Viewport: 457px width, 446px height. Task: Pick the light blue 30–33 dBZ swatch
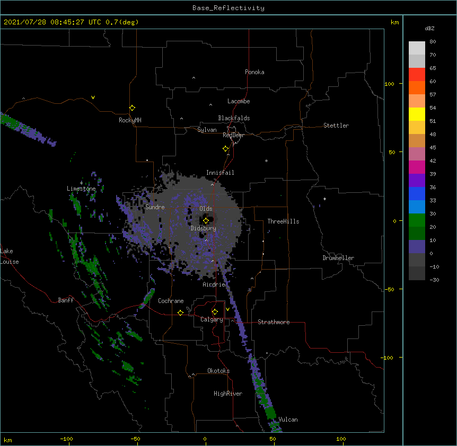point(417,207)
